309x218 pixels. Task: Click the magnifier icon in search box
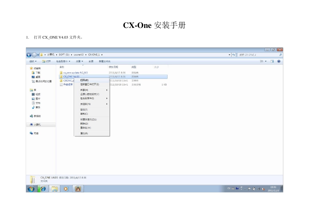280,55
